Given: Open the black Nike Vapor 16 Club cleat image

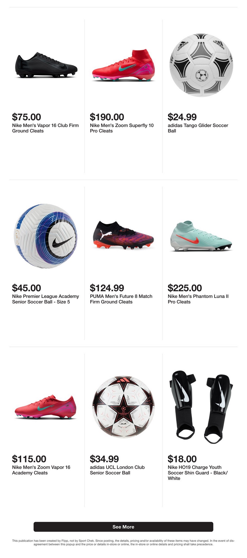Looking at the screenshot, I should [x=46, y=65].
